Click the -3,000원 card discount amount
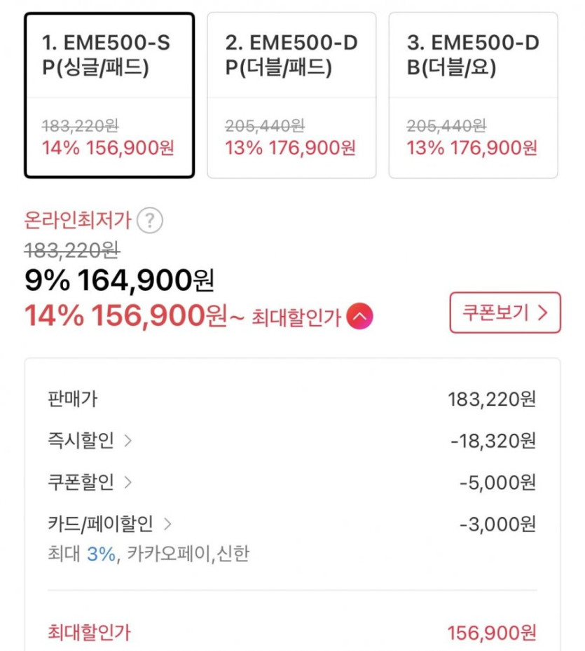Screen dimensions: 585x651 pyautogui.click(x=498, y=523)
